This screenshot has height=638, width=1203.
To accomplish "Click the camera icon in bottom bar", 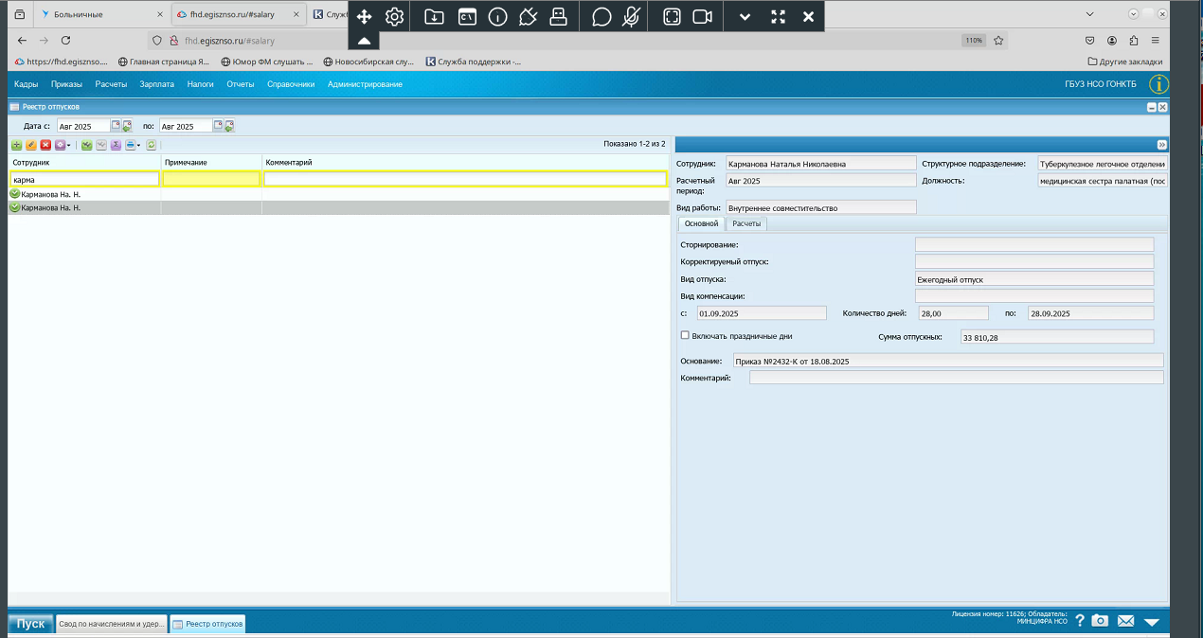I will [x=1100, y=621].
